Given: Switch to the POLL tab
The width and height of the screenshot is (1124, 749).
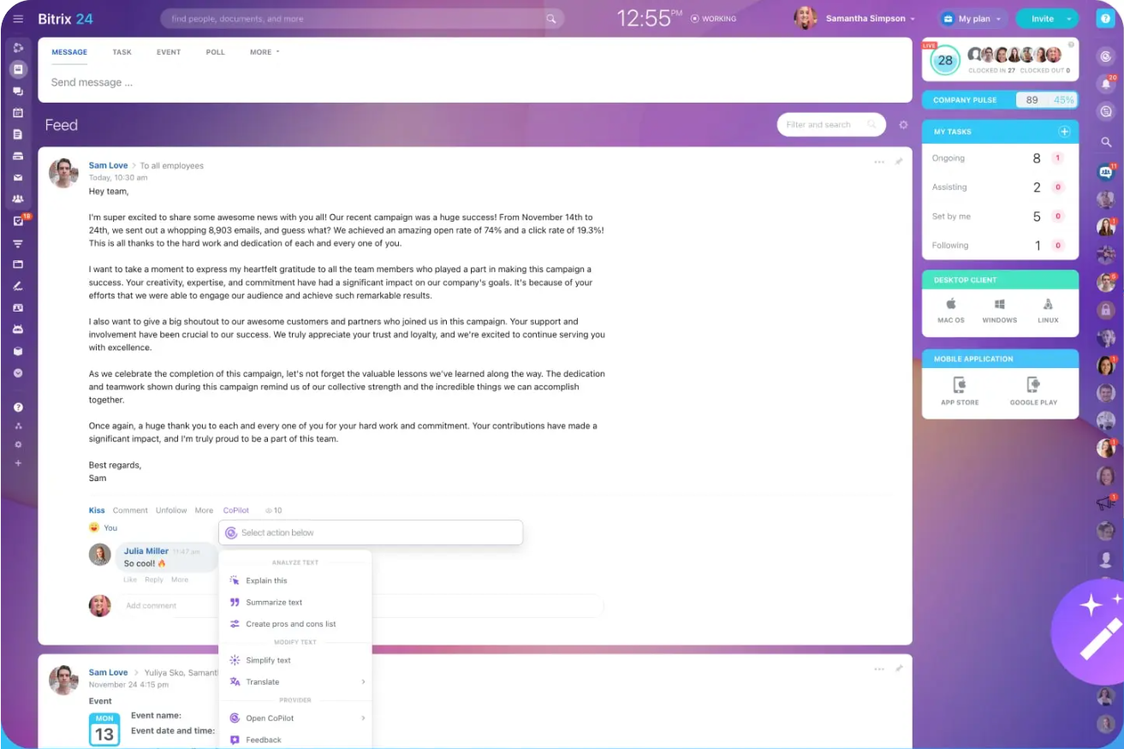Looking at the screenshot, I should [215, 52].
